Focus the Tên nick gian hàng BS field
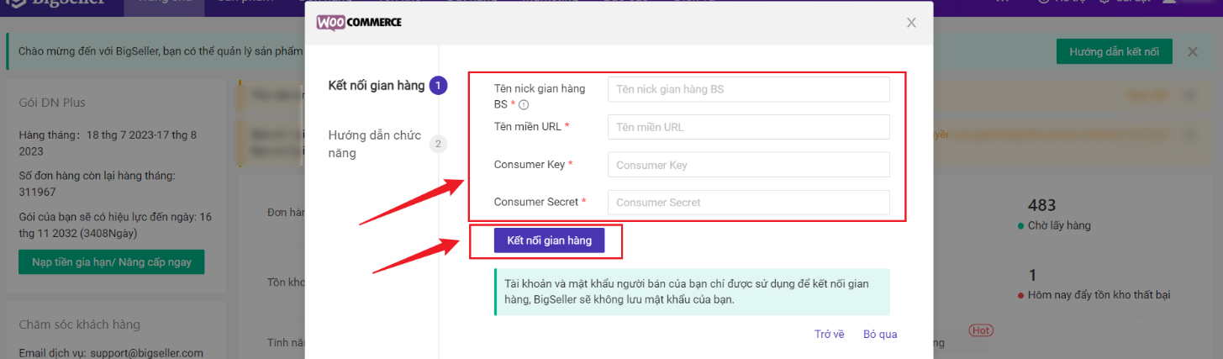The image size is (1223, 359). point(748,89)
